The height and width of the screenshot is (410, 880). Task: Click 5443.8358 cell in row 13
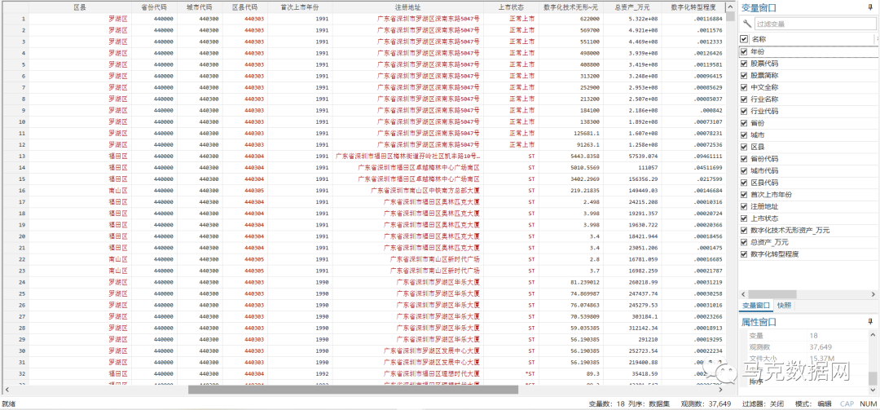pyautogui.click(x=571, y=156)
